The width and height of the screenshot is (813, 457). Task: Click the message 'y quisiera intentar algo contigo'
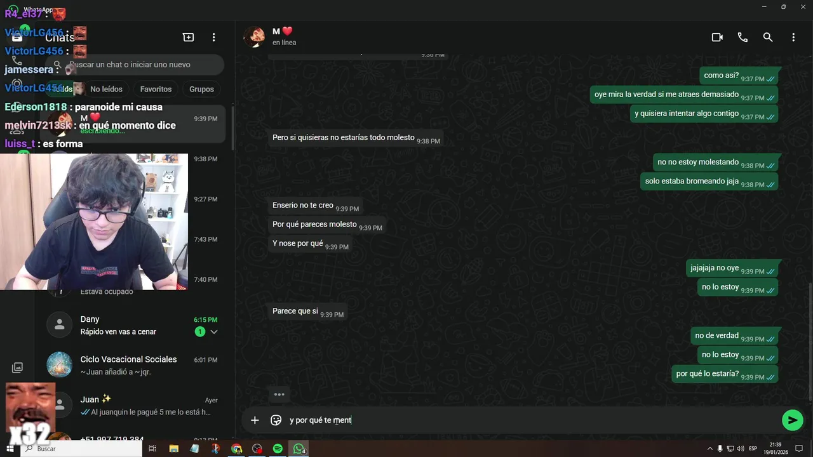click(704, 114)
